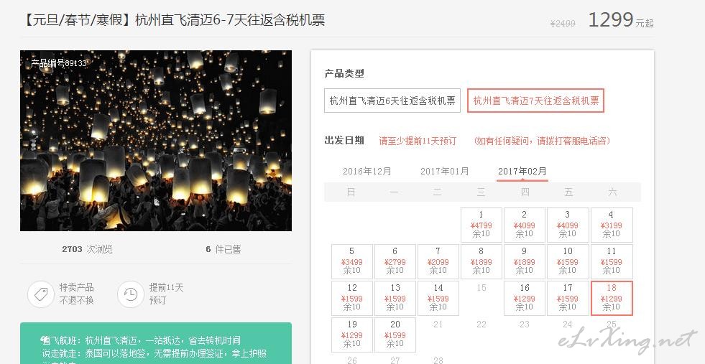This screenshot has height=364, width=705.
Task: Click the 请至少提前11天预订 notice text
Action: click(418, 141)
